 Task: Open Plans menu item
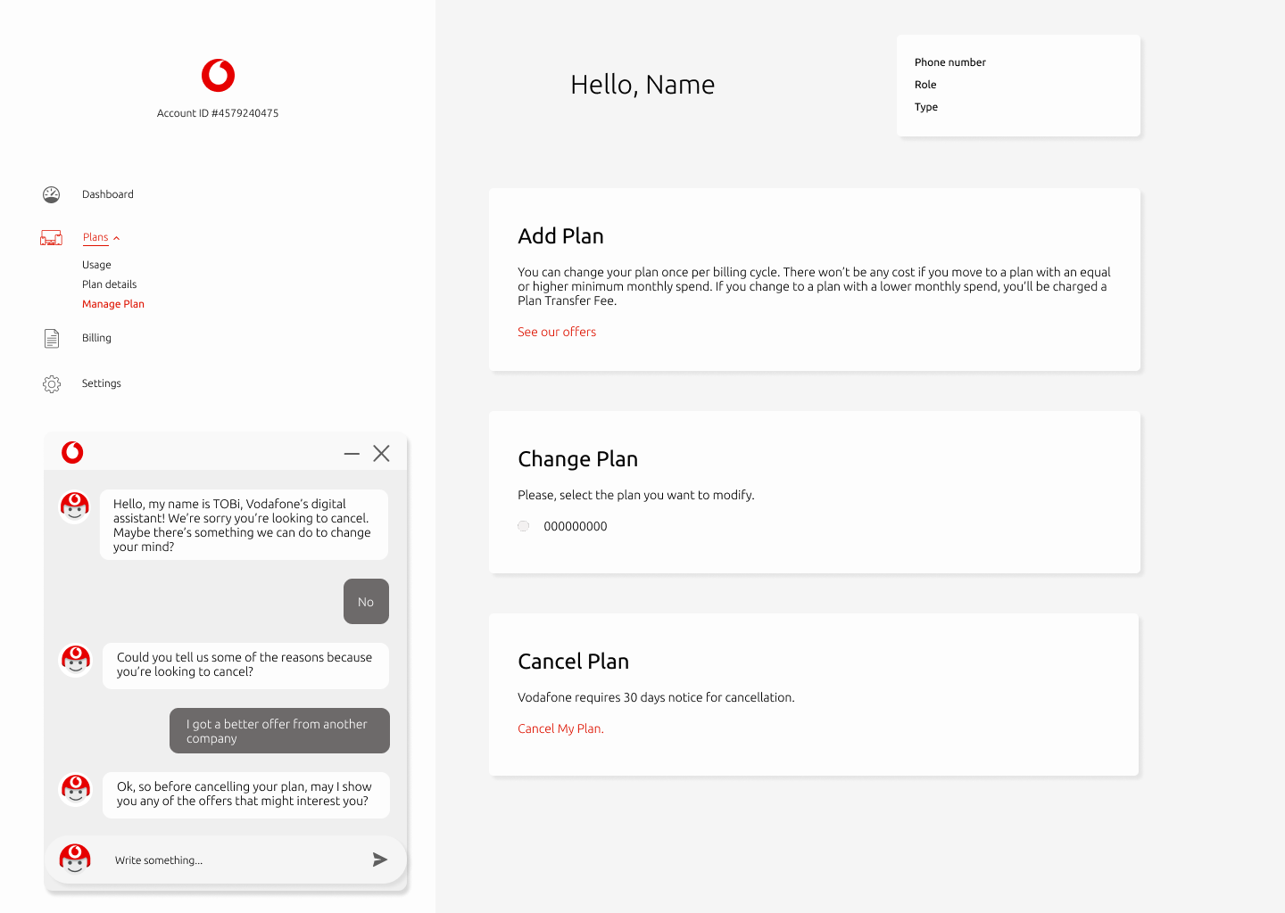click(x=95, y=237)
